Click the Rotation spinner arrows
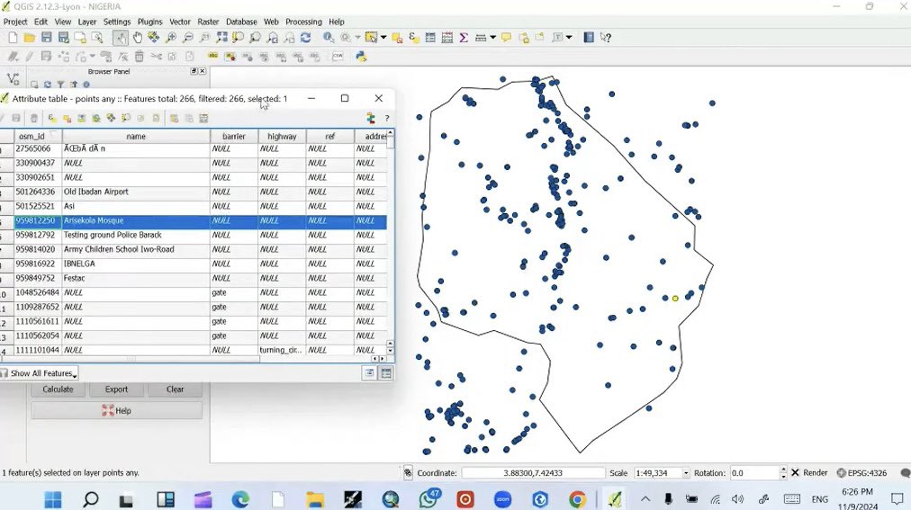Screen dimensions: 911x510 [783, 473]
